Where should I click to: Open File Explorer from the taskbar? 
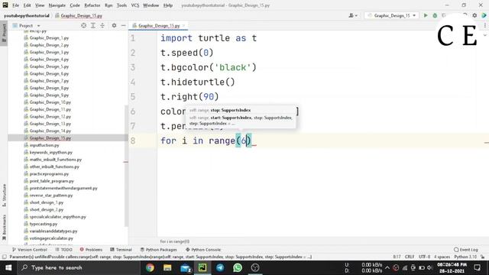click(167, 268)
